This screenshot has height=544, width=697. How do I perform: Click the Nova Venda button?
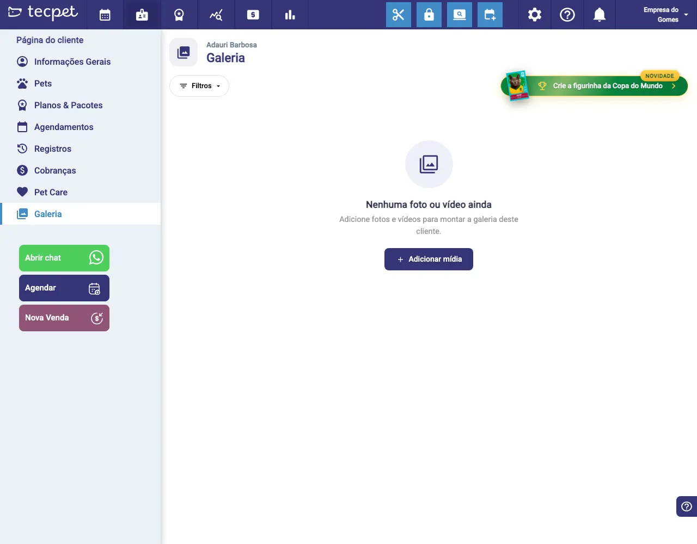click(64, 318)
